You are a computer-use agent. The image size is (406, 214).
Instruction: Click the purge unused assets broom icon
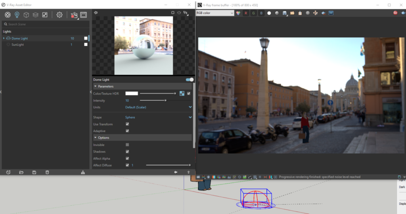[83, 172]
